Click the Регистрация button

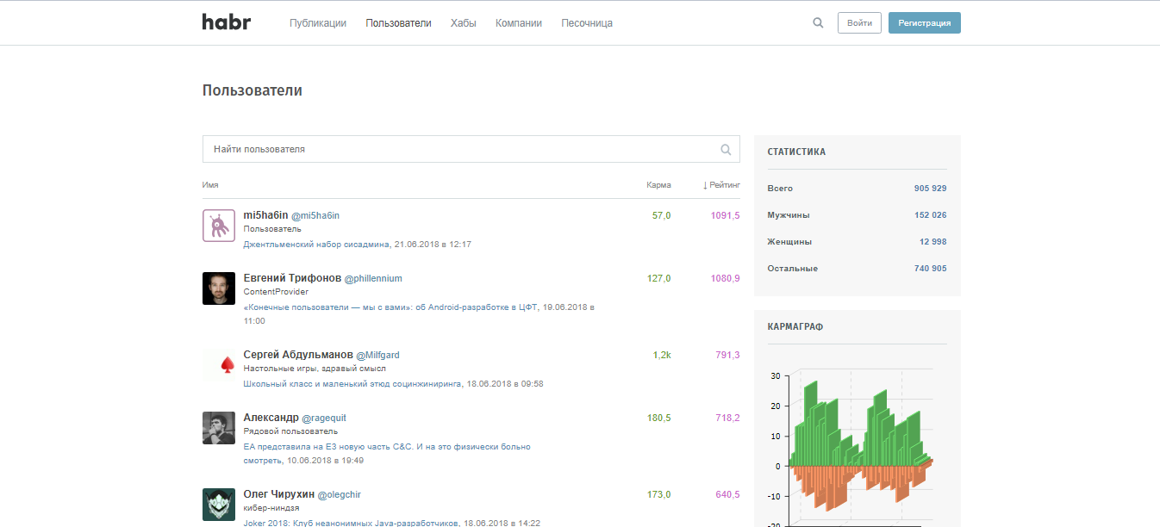pyautogui.click(x=924, y=23)
